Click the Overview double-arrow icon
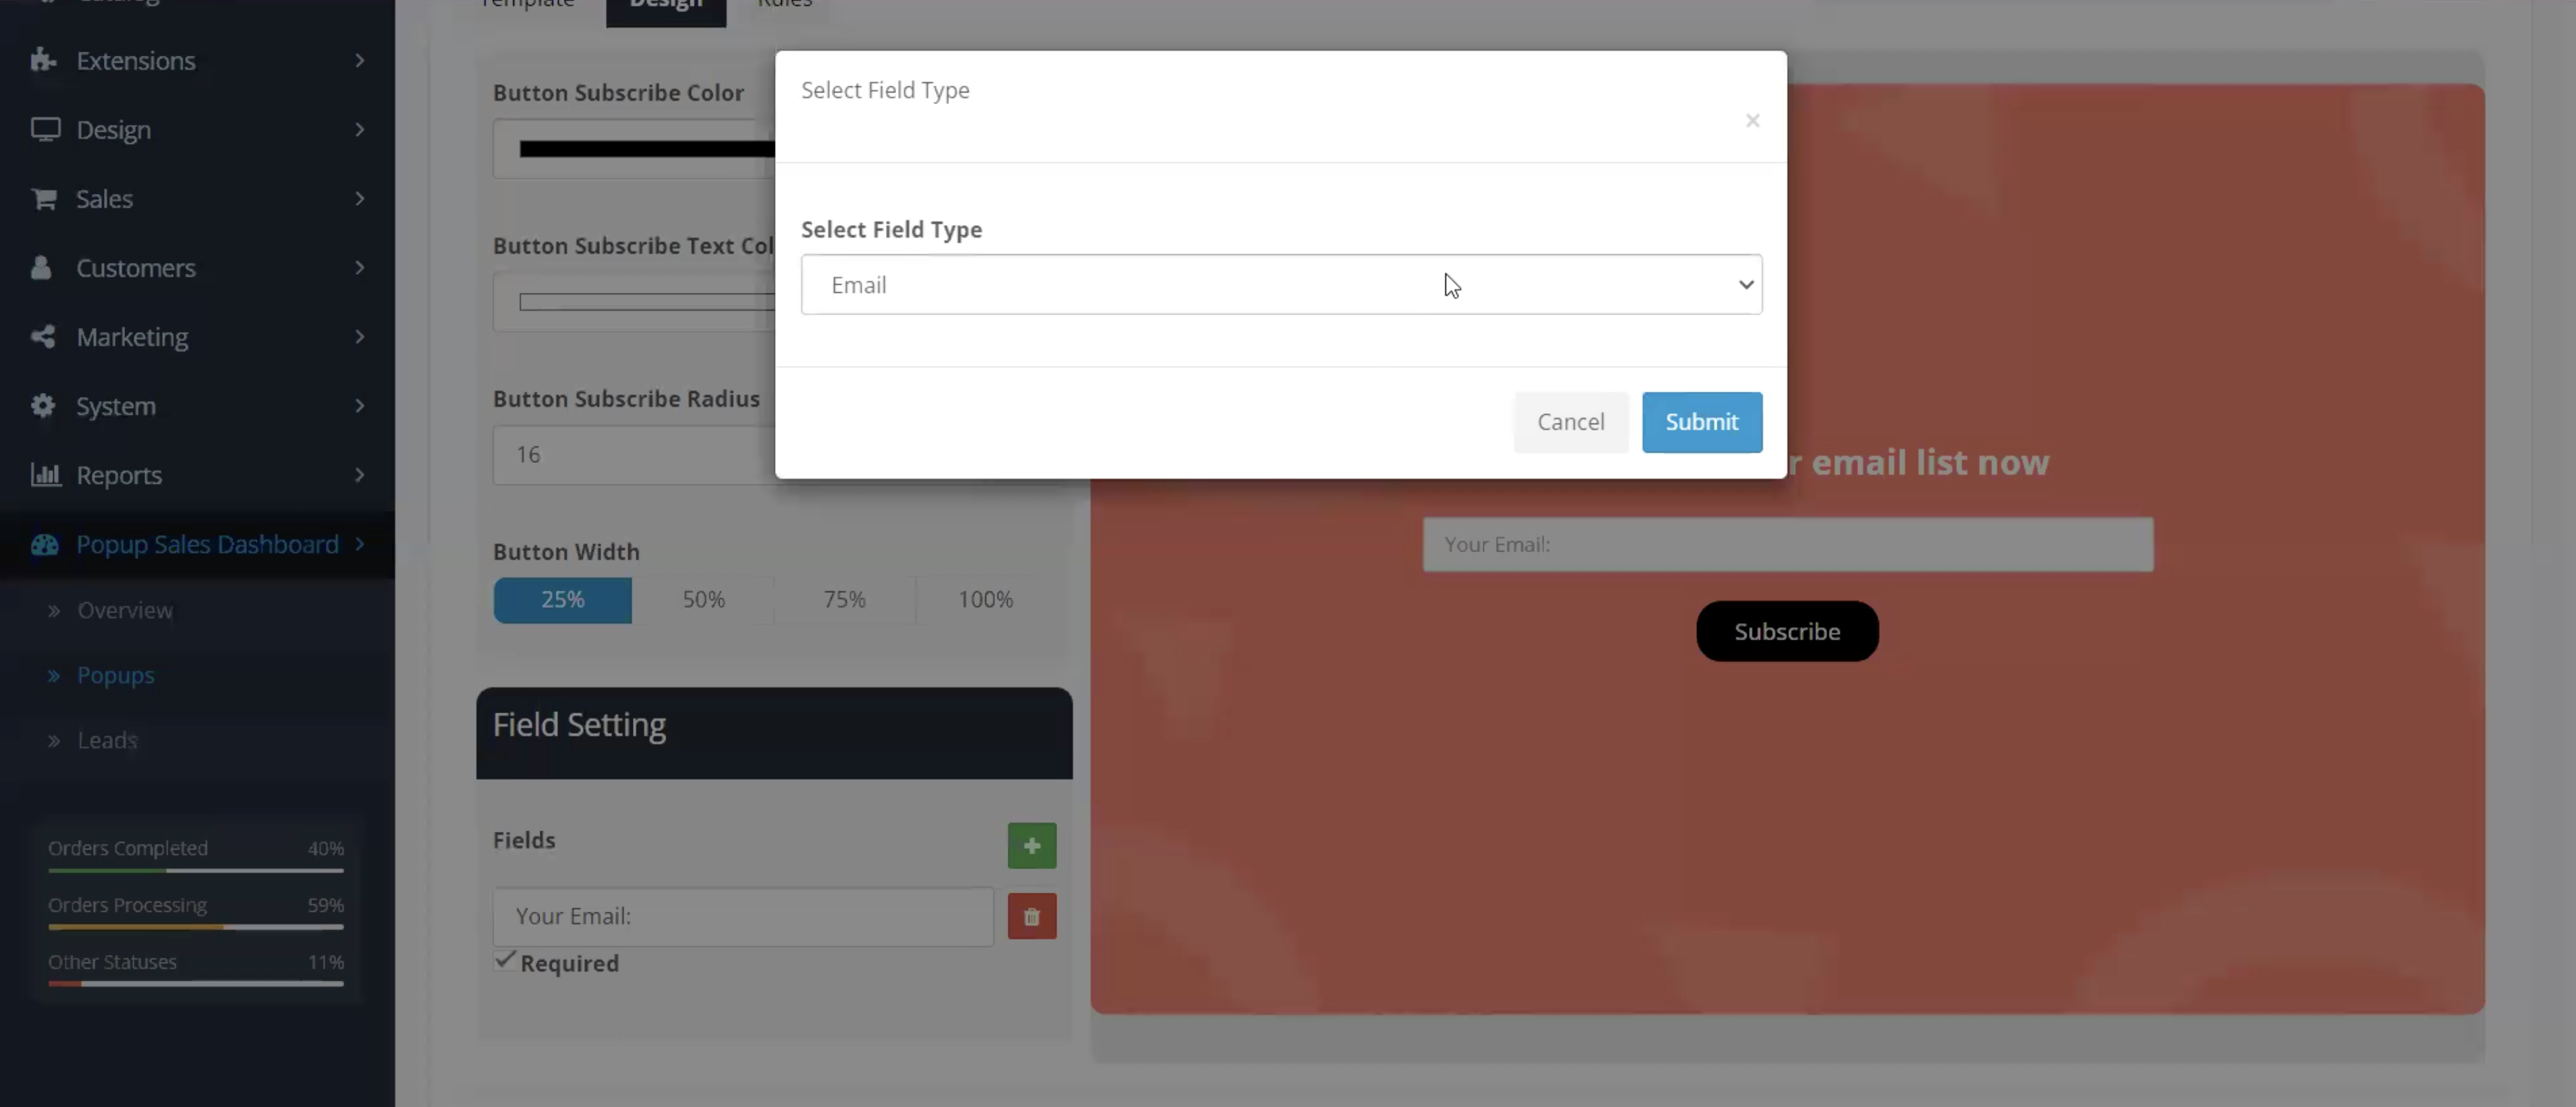Viewport: 2576px width, 1107px height. [54, 610]
